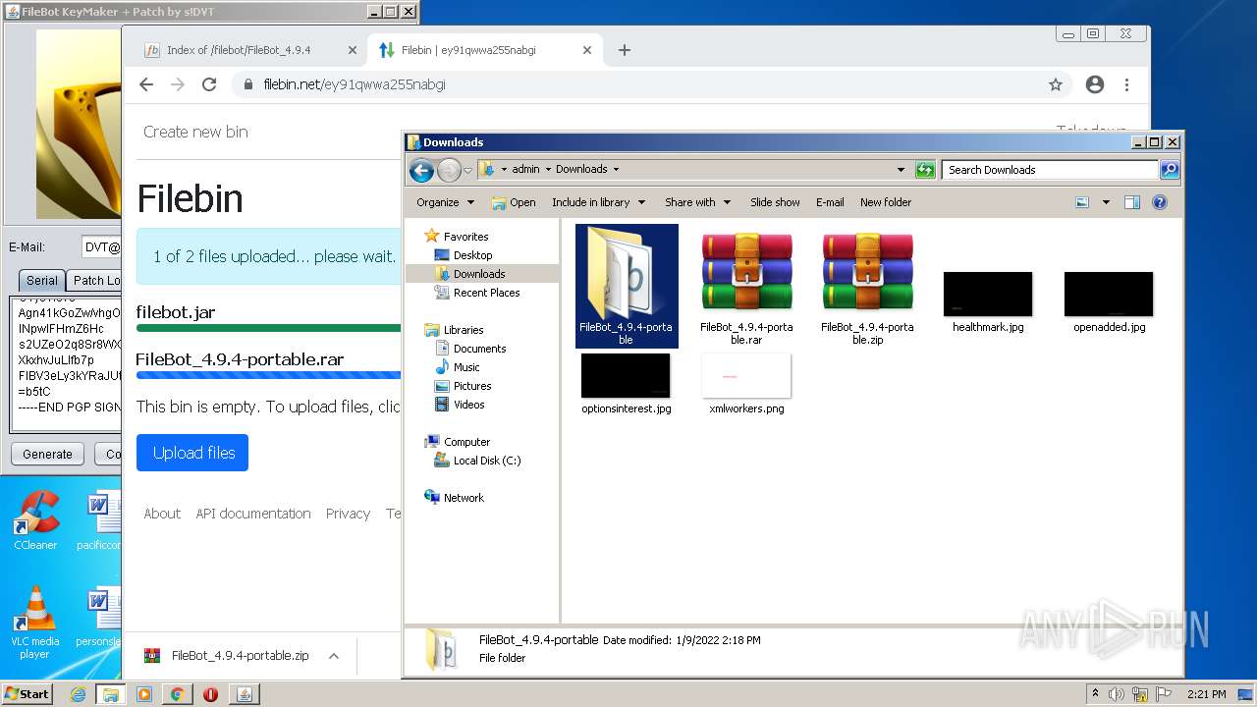This screenshot has width=1257, height=707.
Task: Open VLC media player desktop shortcut
Action: tap(35, 623)
